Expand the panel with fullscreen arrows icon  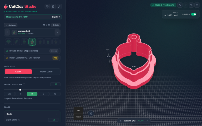click(59, 7)
